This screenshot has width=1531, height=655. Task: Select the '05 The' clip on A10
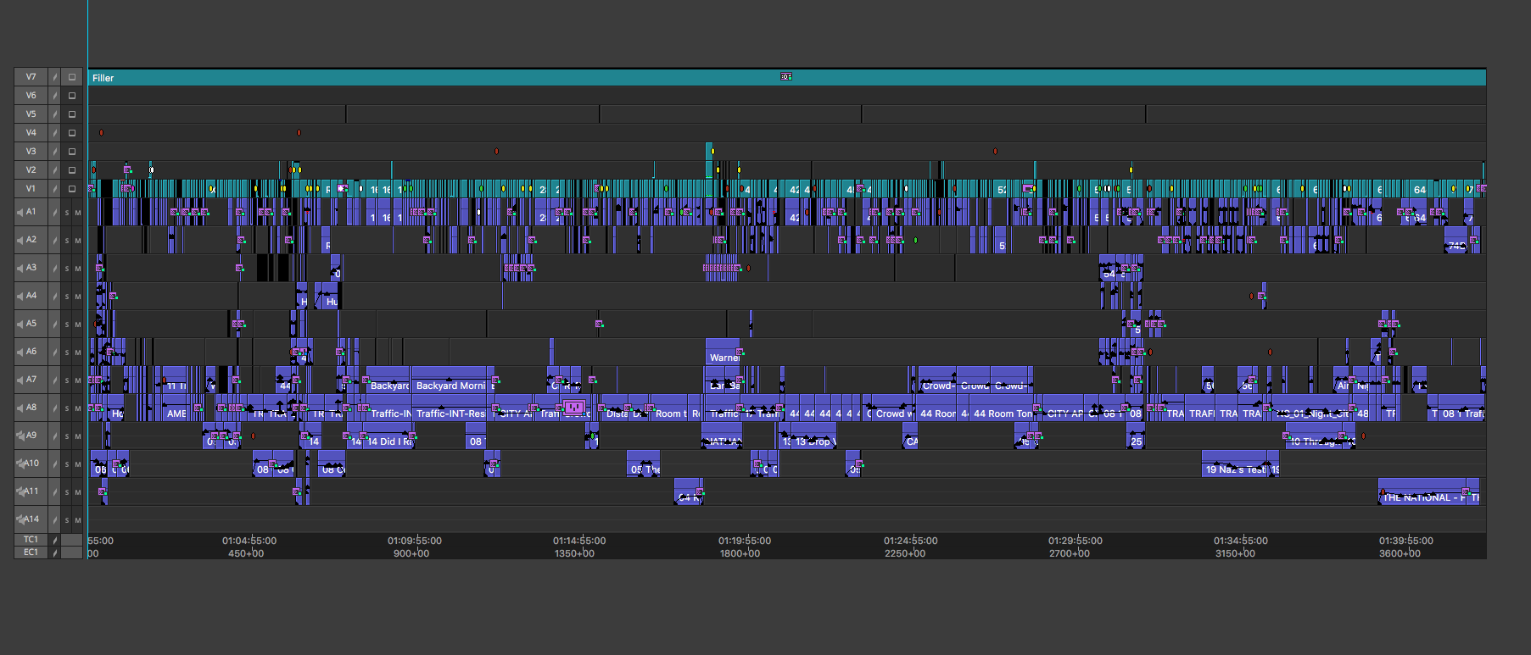[x=645, y=463]
